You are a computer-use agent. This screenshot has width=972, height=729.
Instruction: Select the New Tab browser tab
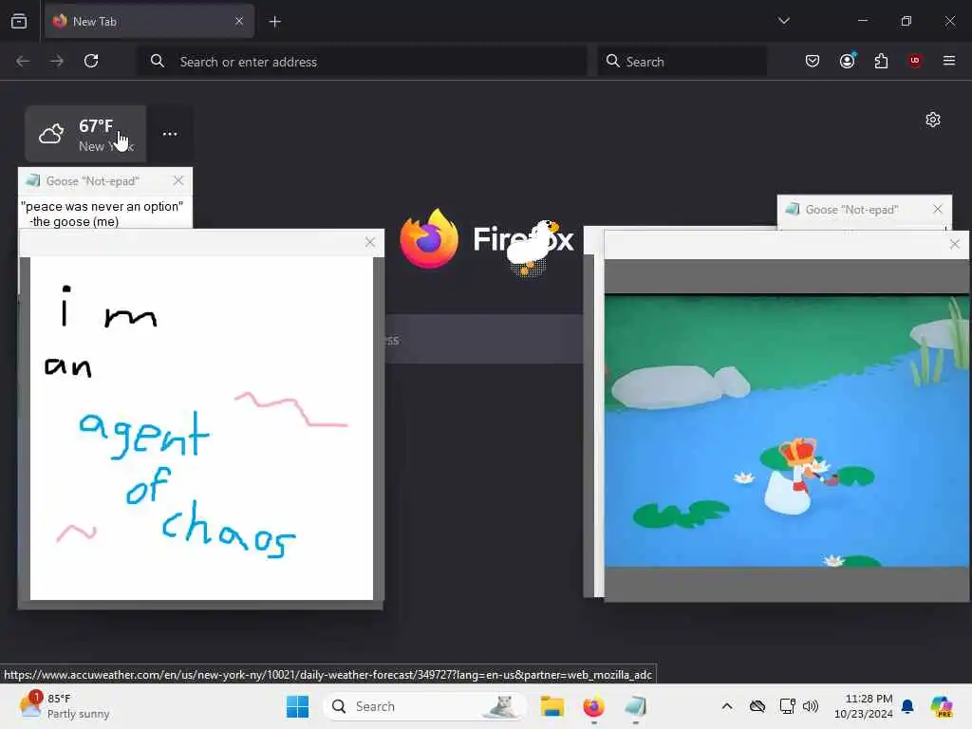(x=149, y=21)
